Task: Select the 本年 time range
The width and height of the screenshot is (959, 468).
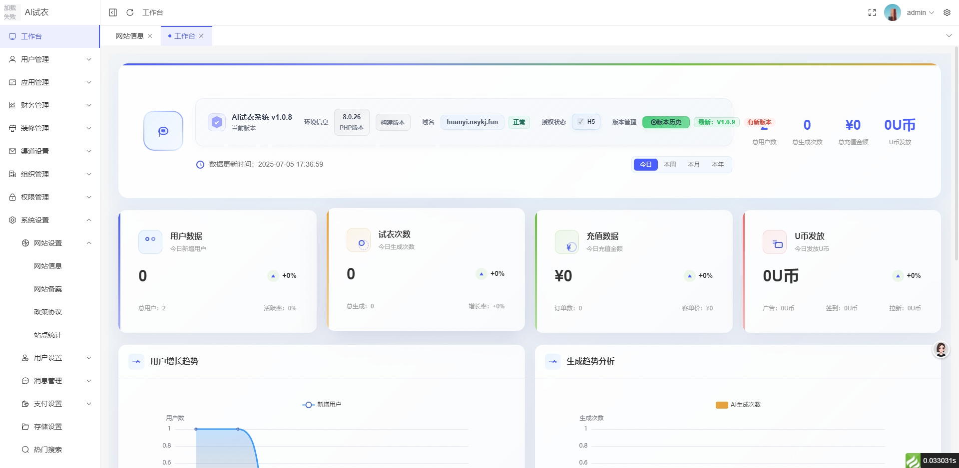Action: pos(718,164)
